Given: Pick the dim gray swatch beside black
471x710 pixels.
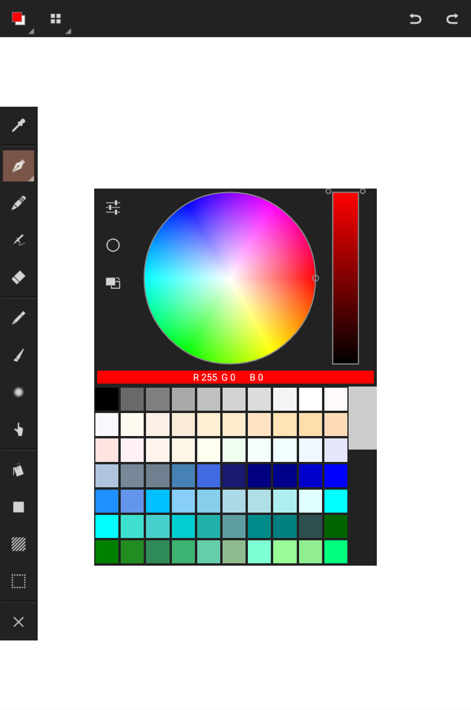Looking at the screenshot, I should (x=132, y=399).
